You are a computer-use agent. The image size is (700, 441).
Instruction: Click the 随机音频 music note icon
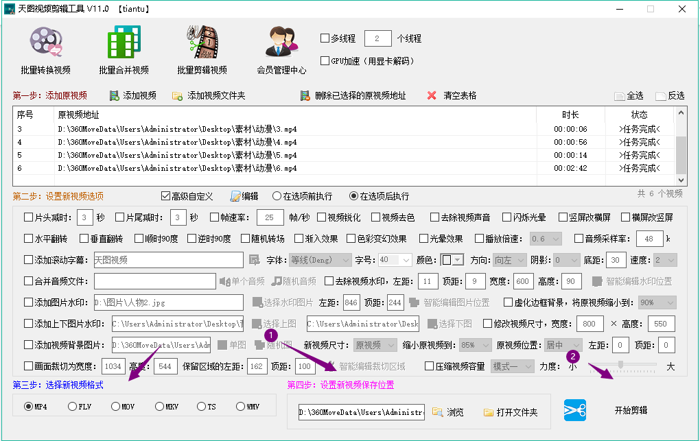click(x=277, y=281)
